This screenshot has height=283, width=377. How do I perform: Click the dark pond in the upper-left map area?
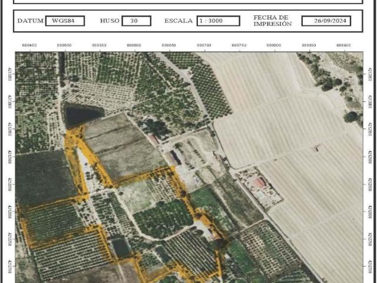(81, 114)
